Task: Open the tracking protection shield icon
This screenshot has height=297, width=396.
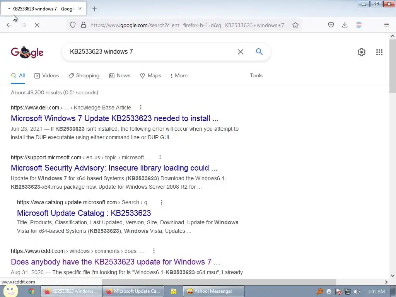Action: pyautogui.click(x=73, y=25)
